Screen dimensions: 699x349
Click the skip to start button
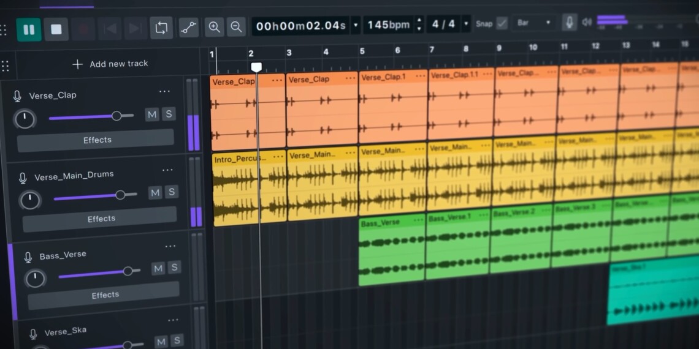click(110, 29)
